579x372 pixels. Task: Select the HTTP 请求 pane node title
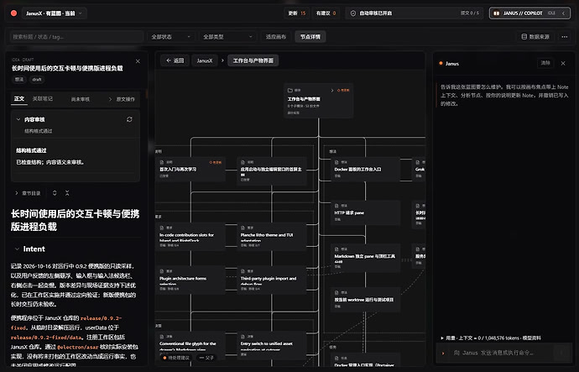[349, 212]
